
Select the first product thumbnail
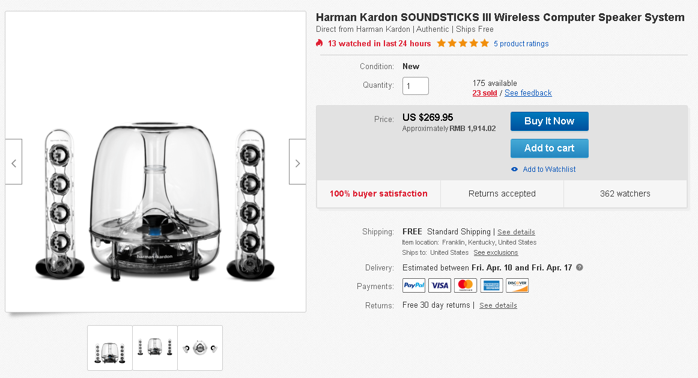pyautogui.click(x=110, y=348)
